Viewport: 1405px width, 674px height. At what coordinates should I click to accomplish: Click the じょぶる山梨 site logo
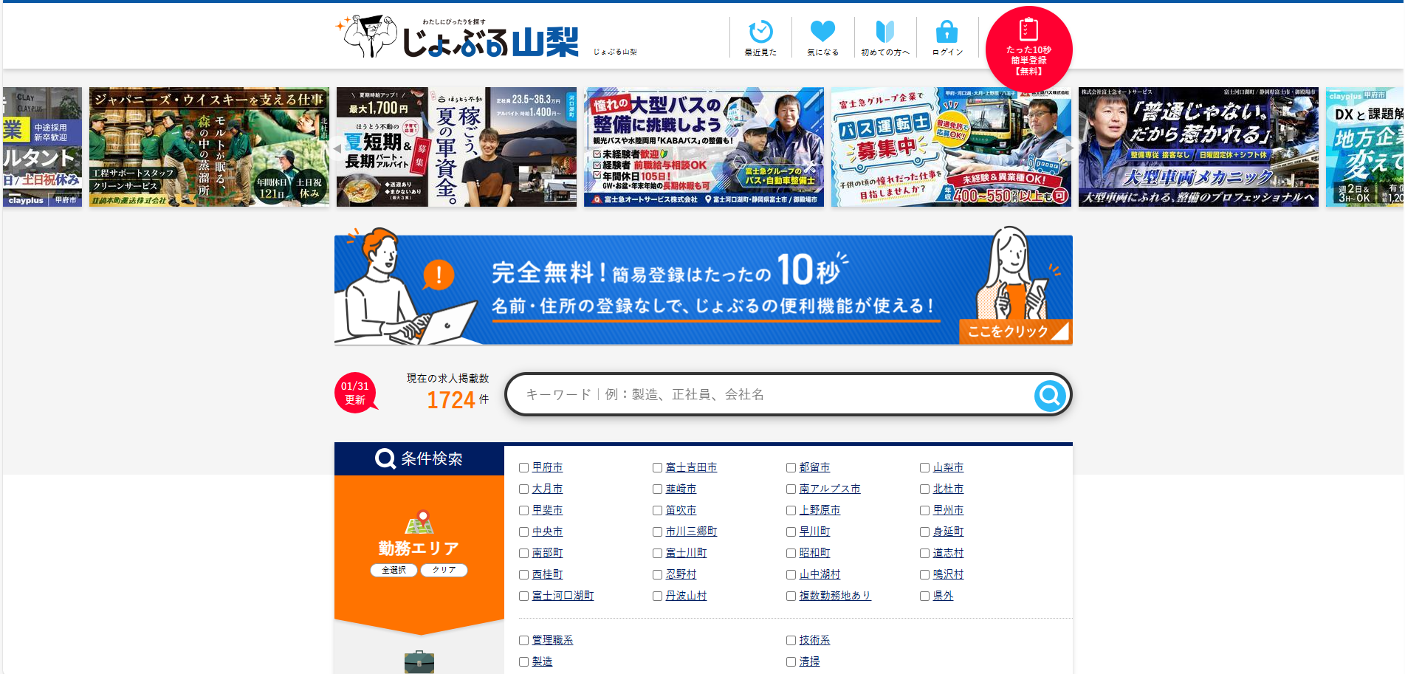tap(461, 38)
